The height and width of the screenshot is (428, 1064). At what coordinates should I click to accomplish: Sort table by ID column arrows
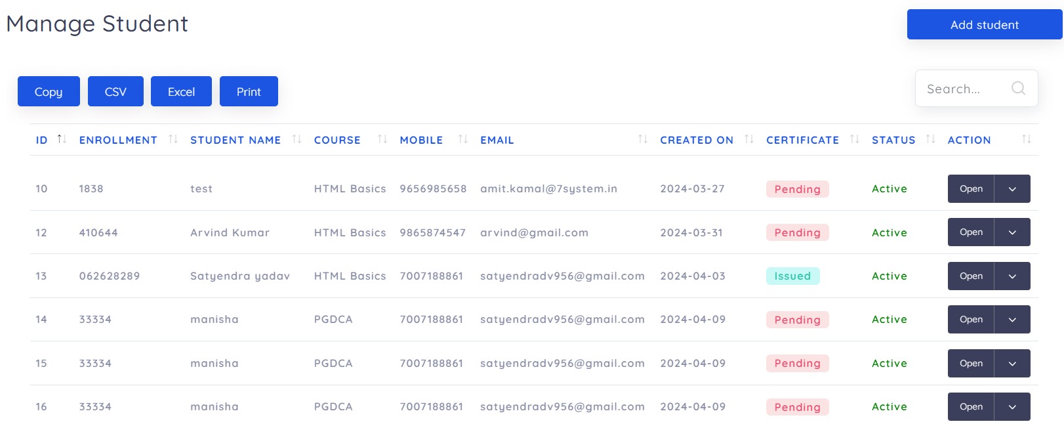[x=62, y=139]
